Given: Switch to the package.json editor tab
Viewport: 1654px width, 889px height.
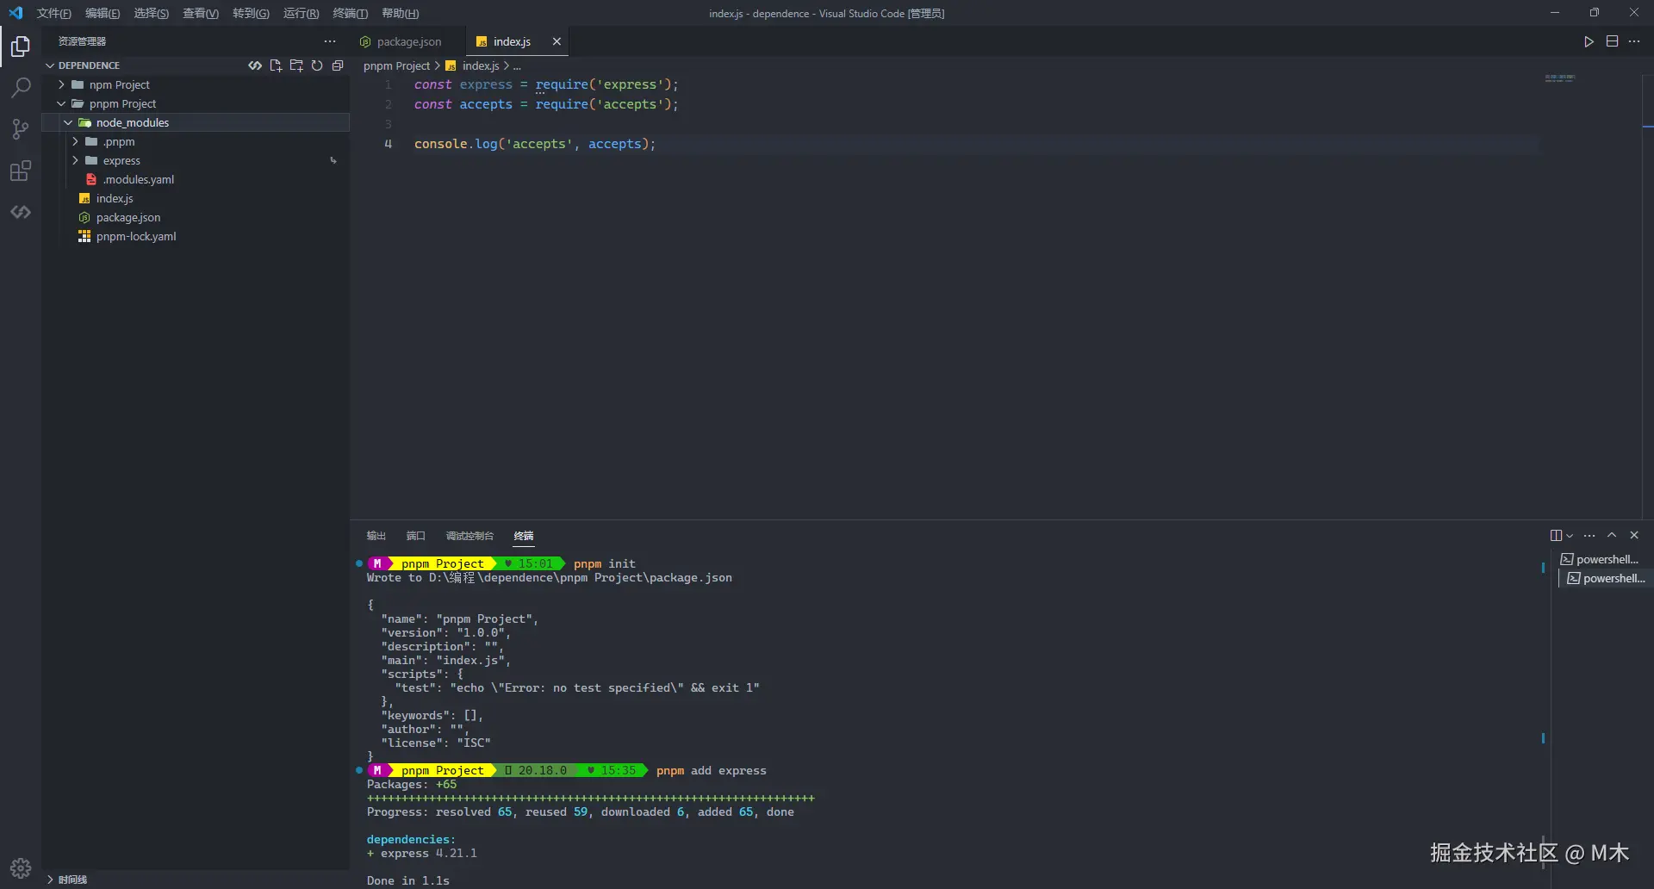Looking at the screenshot, I should coord(407,41).
